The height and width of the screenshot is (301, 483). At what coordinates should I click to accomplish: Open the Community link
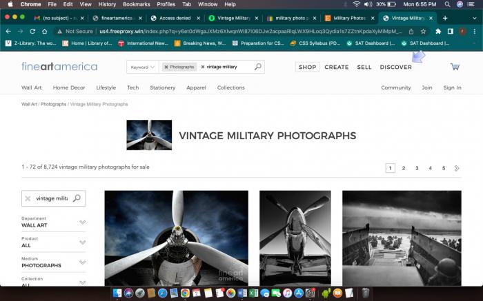(396, 87)
